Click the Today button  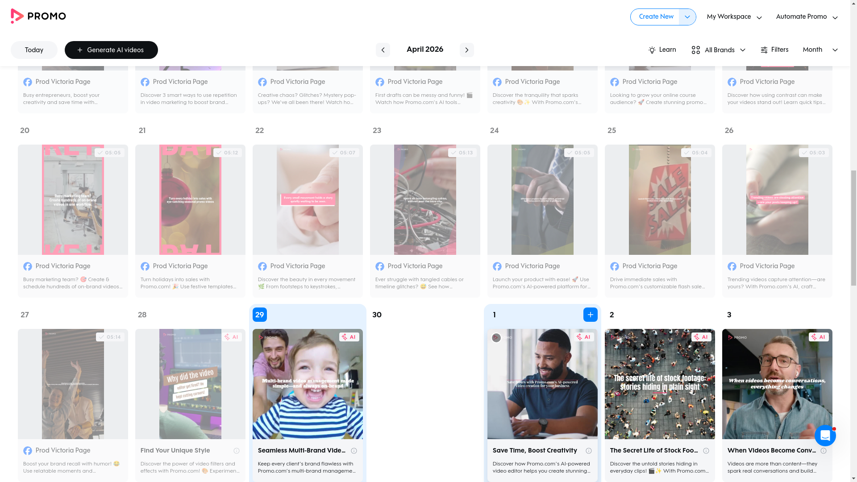(34, 50)
